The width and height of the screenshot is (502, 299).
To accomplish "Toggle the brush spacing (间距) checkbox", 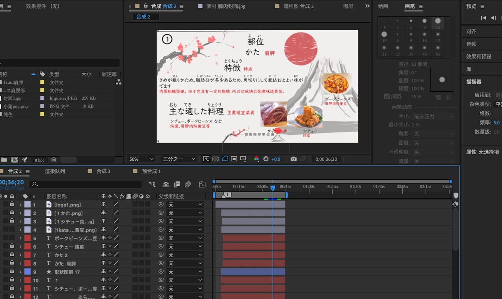I will tap(387, 97).
